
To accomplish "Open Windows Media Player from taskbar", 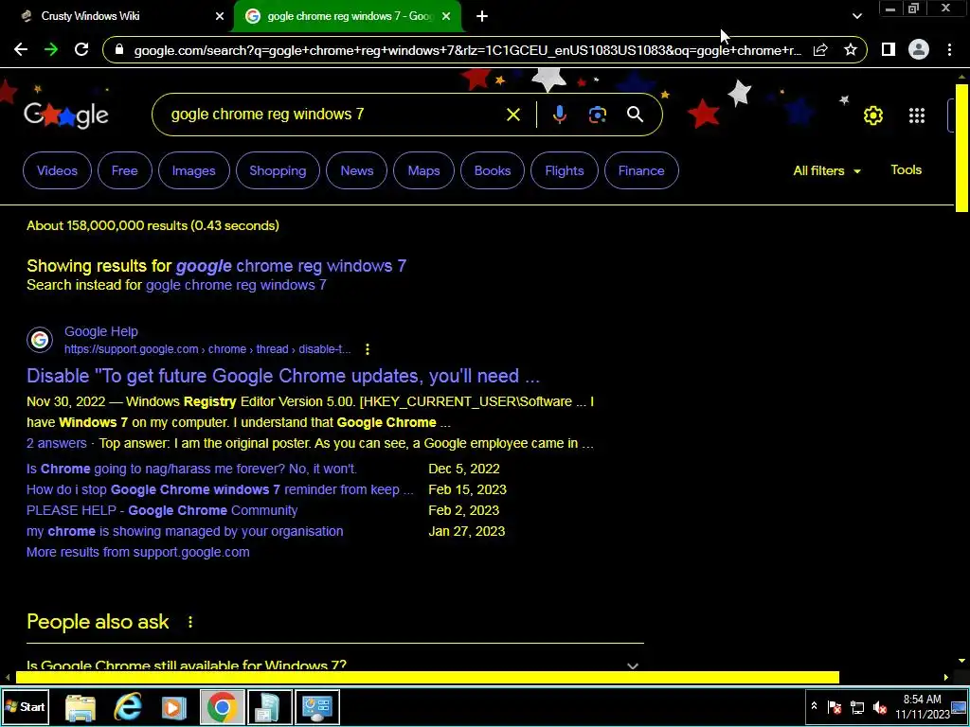I will click(174, 707).
